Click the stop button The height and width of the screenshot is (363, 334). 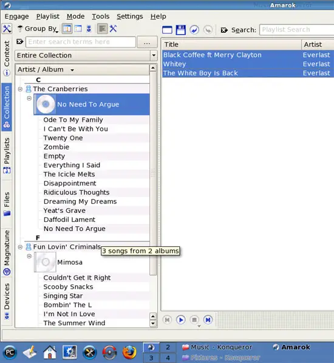[194, 320]
